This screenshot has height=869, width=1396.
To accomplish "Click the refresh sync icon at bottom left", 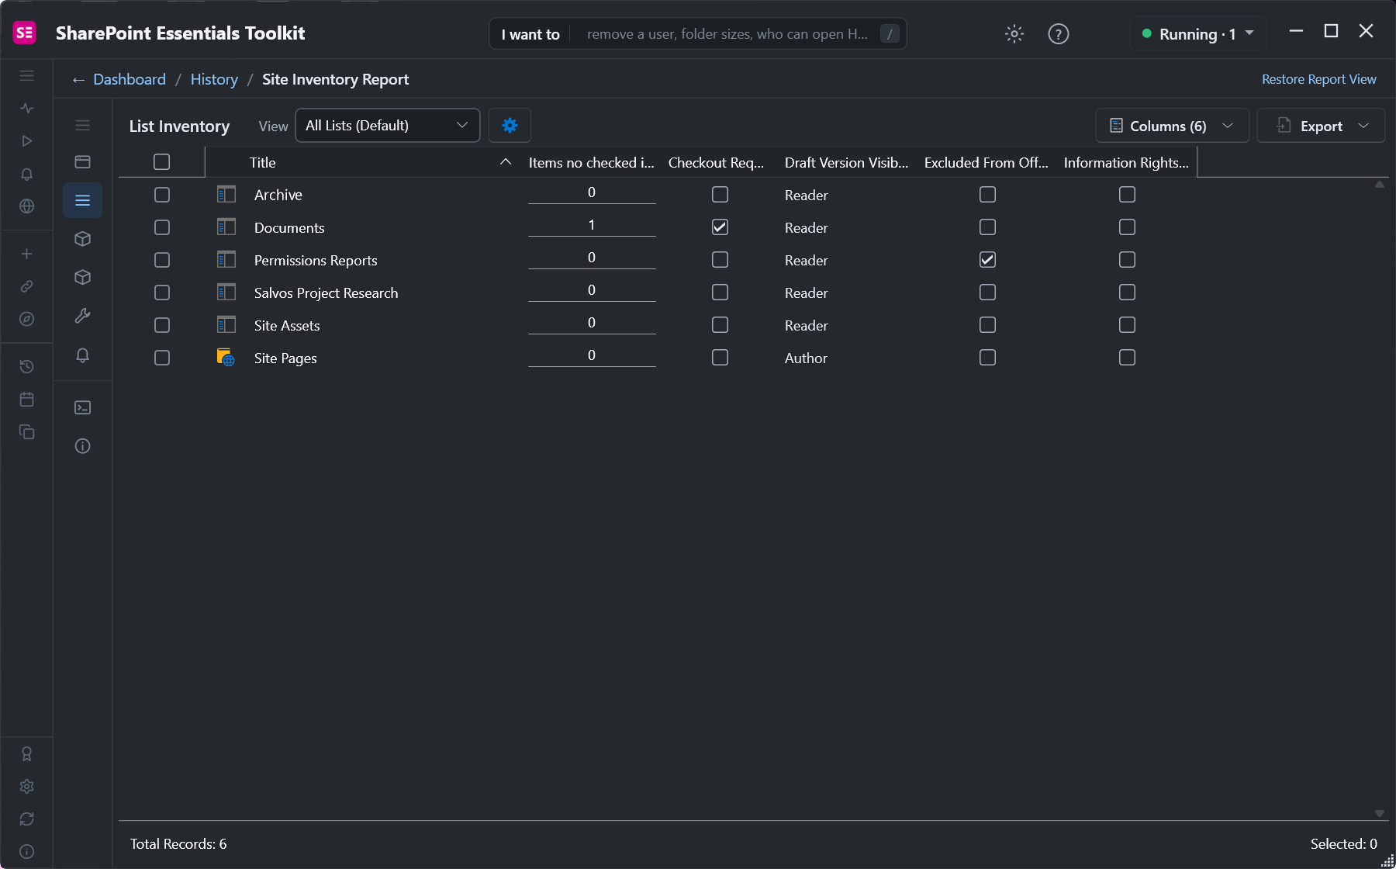I will pyautogui.click(x=27, y=819).
